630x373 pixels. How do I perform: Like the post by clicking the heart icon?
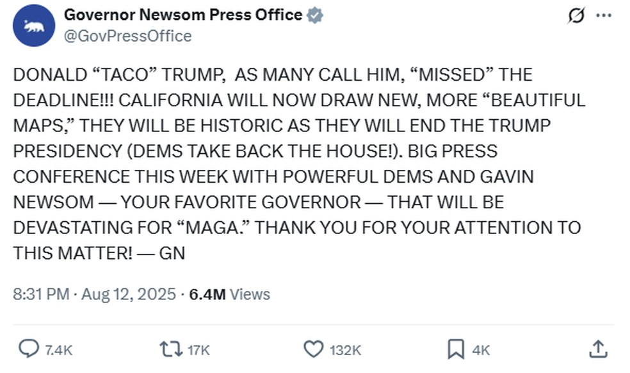click(313, 350)
